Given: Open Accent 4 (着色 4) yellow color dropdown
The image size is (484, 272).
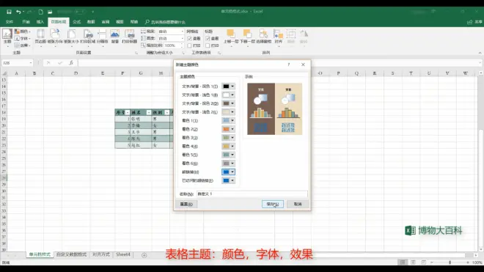Looking at the screenshot, I should coord(232,147).
